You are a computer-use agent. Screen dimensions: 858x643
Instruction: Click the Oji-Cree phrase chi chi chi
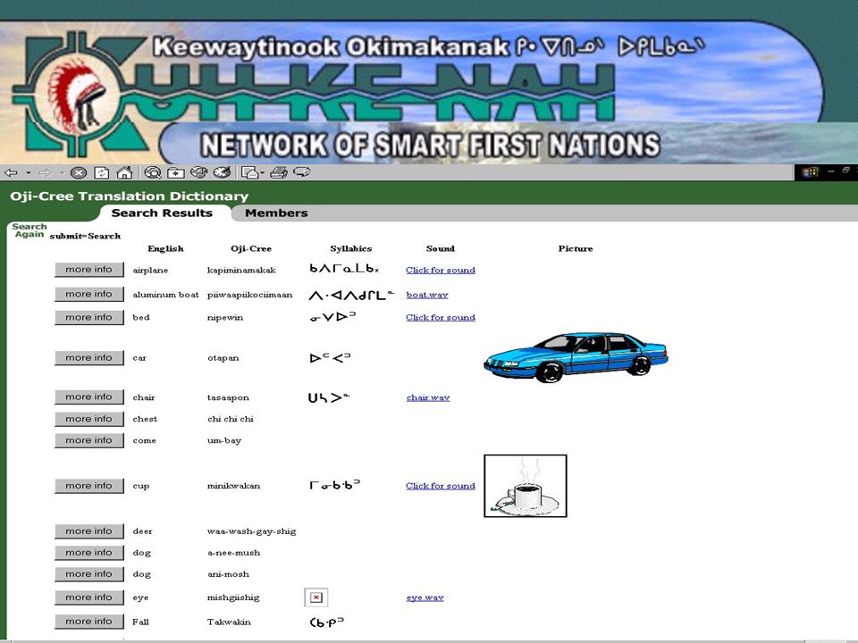(231, 420)
